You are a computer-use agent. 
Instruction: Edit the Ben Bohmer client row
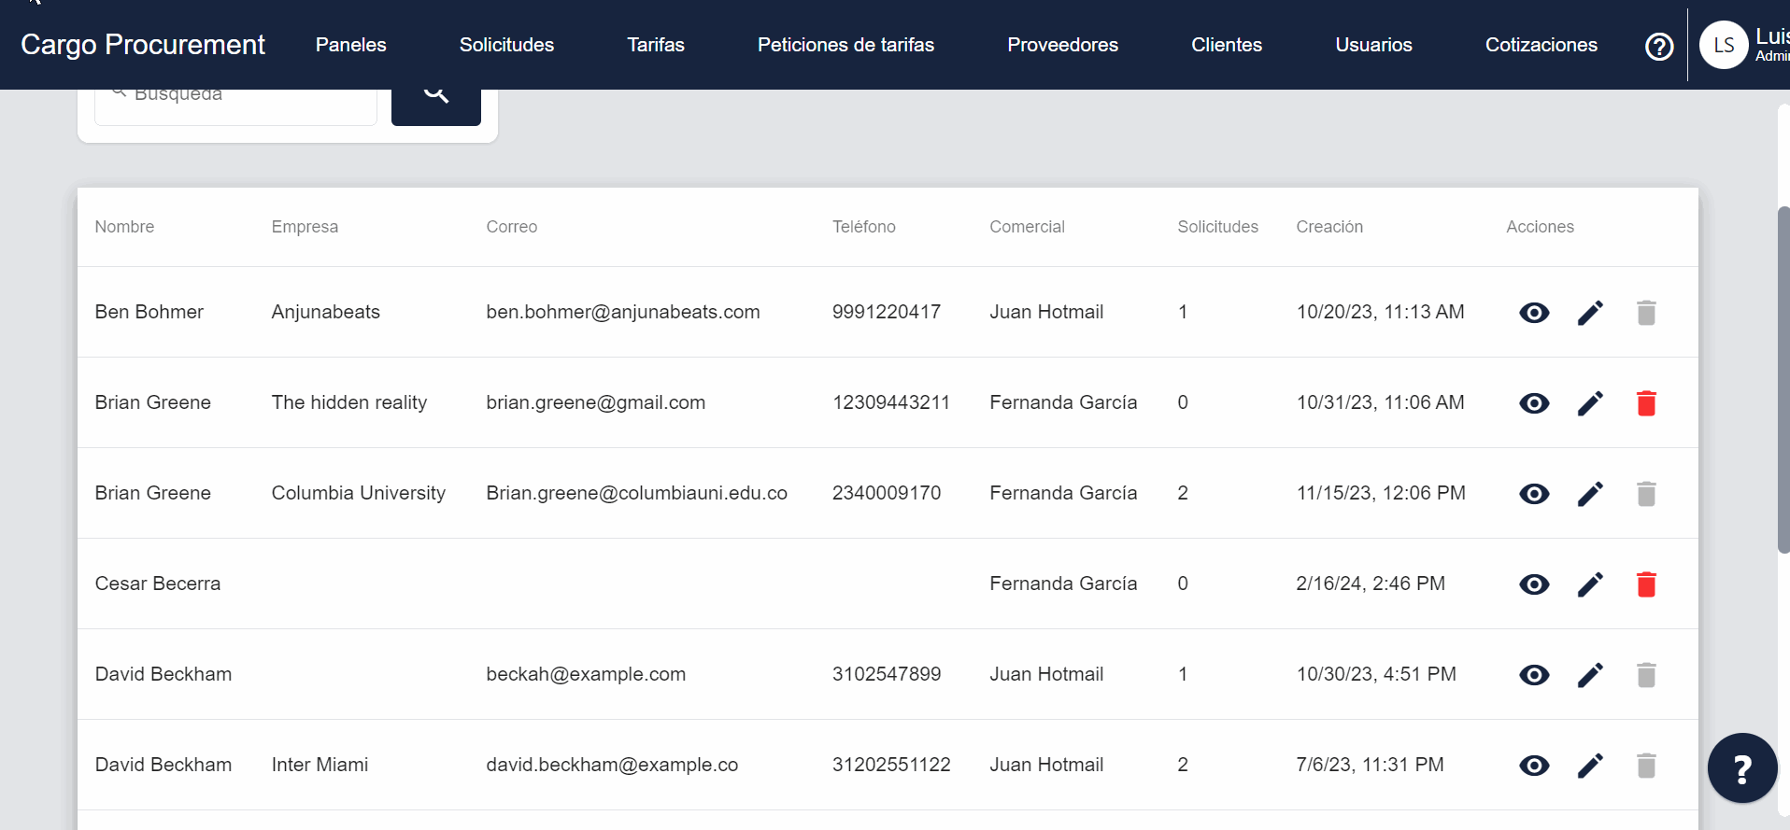pos(1590,313)
